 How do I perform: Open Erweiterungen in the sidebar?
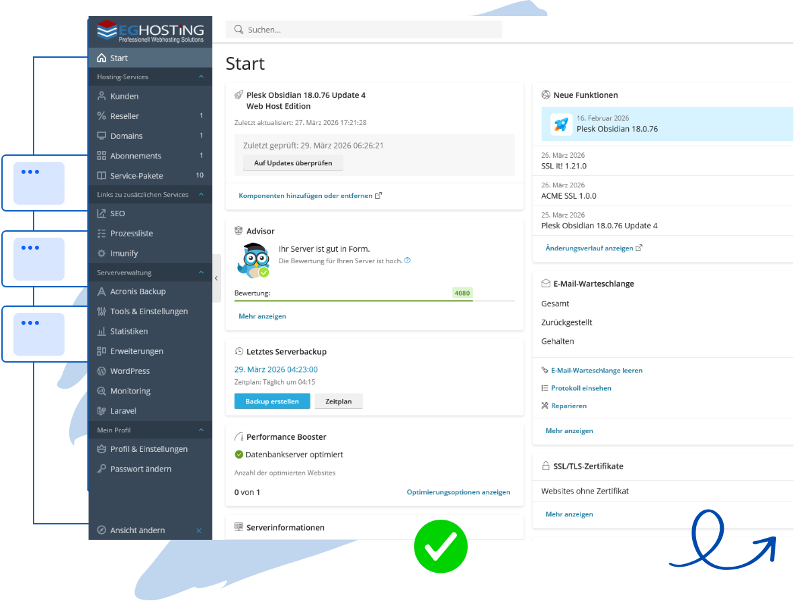(x=136, y=351)
